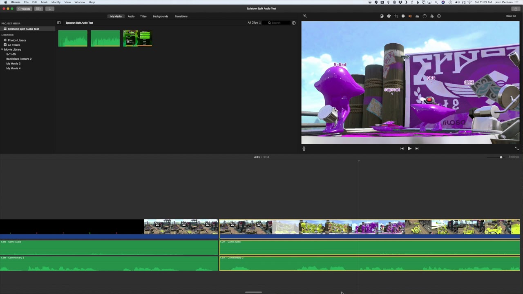Click the iMovie application menu
Screen dimensions: 523x294
pyautogui.click(x=16, y=2)
